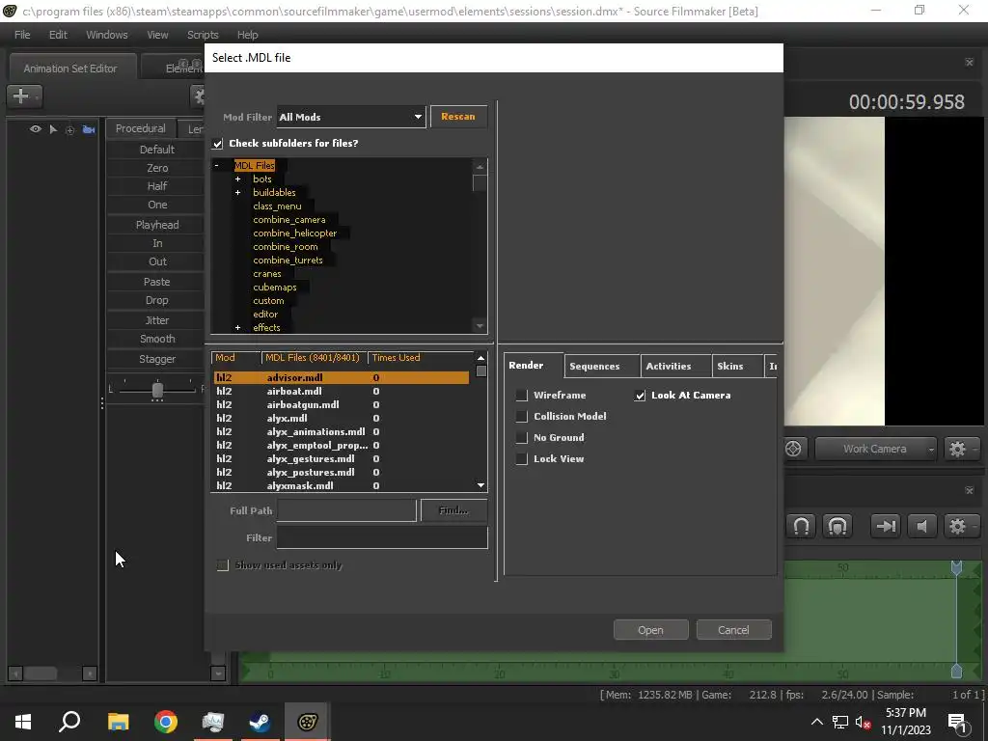988x741 pixels.
Task: Sort by the Times Used column header
Action: click(x=396, y=358)
